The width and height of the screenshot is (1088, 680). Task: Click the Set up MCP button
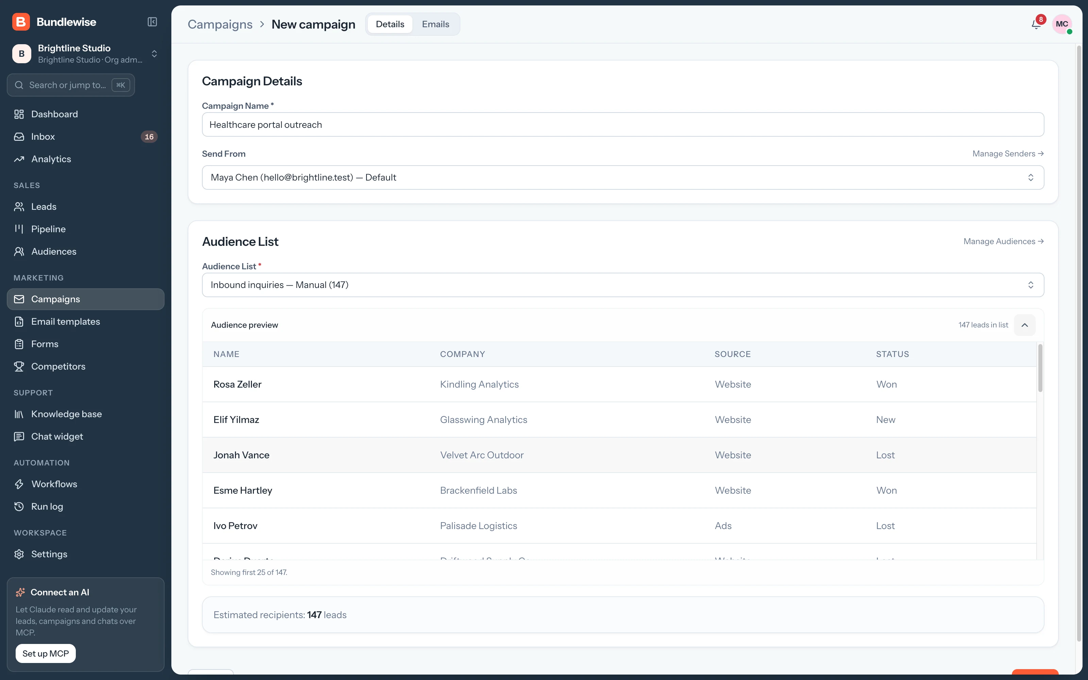pos(46,653)
